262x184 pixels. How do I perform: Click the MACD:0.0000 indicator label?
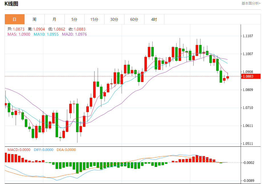point(19,150)
